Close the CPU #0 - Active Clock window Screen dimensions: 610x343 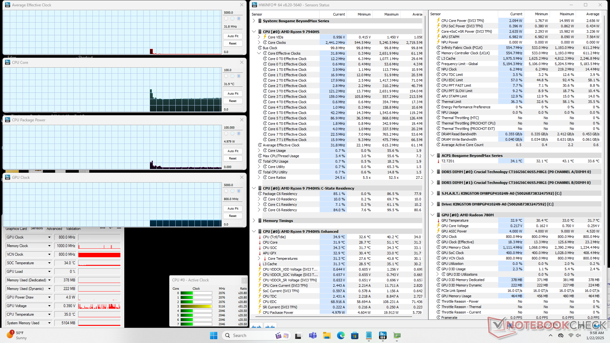click(x=244, y=280)
